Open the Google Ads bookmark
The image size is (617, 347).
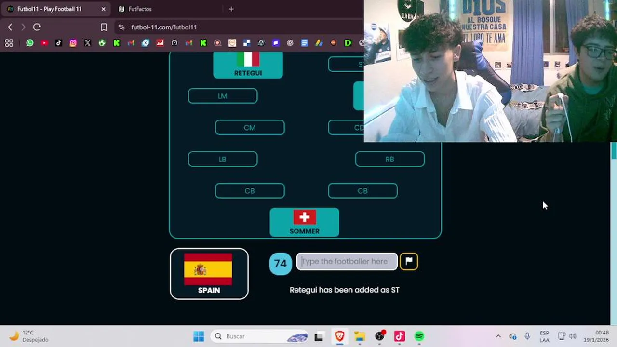pyautogui.click(x=319, y=43)
